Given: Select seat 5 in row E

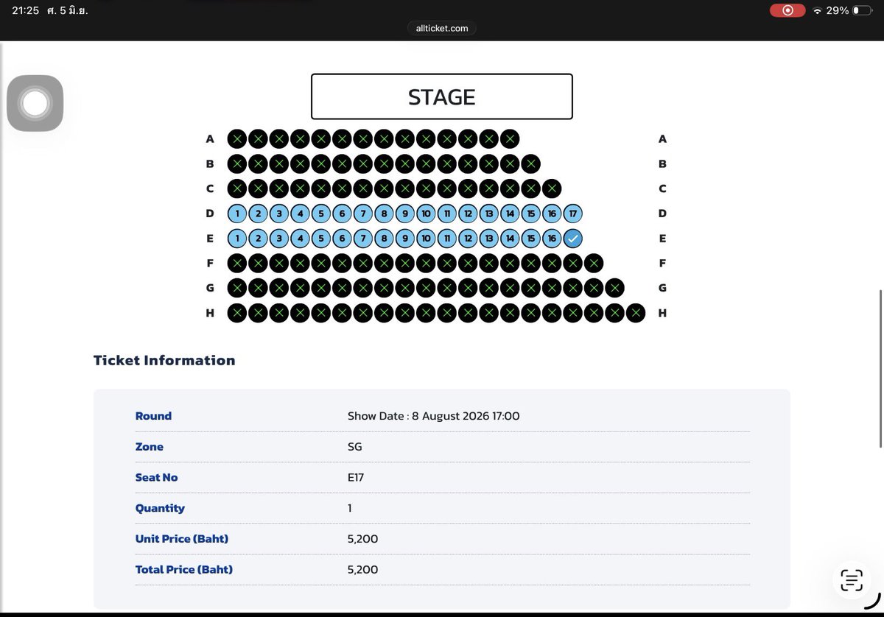Looking at the screenshot, I should pyautogui.click(x=321, y=239).
